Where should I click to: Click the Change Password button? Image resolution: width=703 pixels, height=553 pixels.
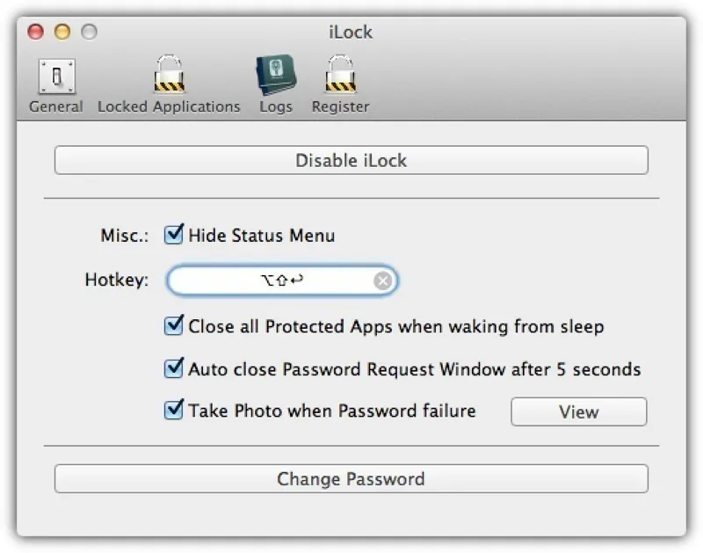coord(351,478)
